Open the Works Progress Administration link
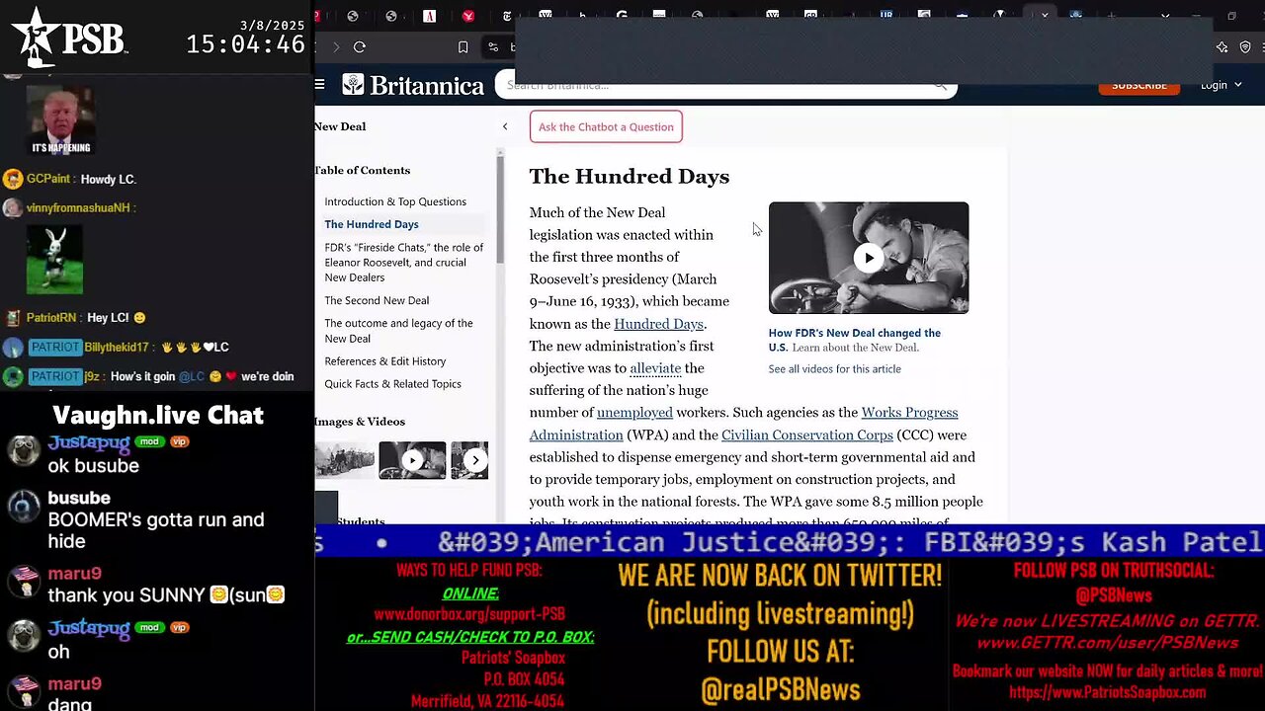This screenshot has height=711, width=1265. 743,424
